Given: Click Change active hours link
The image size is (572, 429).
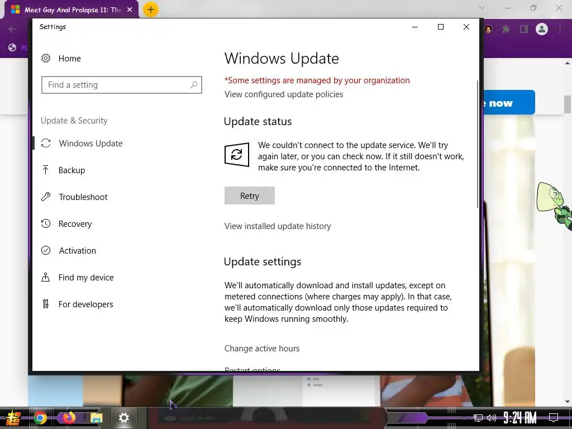Looking at the screenshot, I should tap(262, 349).
